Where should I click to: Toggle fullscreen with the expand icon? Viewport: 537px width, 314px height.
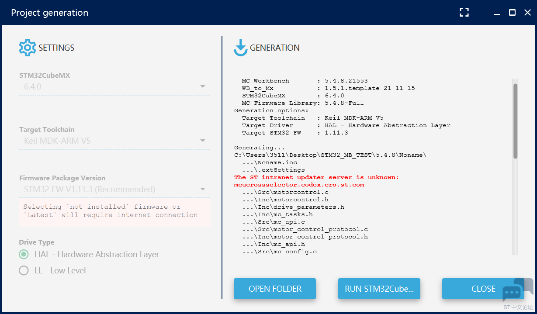pos(464,13)
